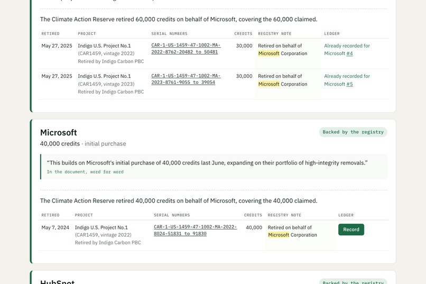Click the 'May 27, 2025' date in vintage 2023 row
This screenshot has height=284, width=426.
(57, 76)
